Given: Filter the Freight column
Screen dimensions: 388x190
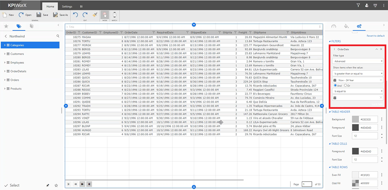Looking at the screenshot, I should click(251, 32).
